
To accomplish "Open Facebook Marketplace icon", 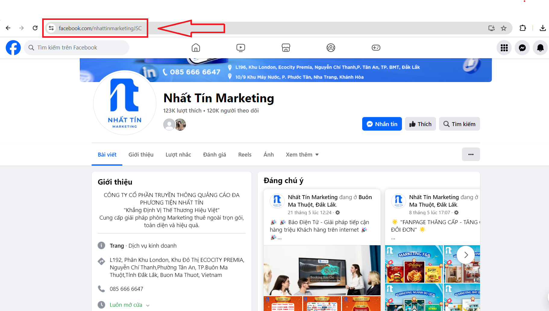I will 286,48.
